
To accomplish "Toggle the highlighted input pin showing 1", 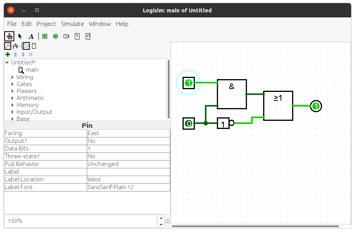I will pos(189,83).
